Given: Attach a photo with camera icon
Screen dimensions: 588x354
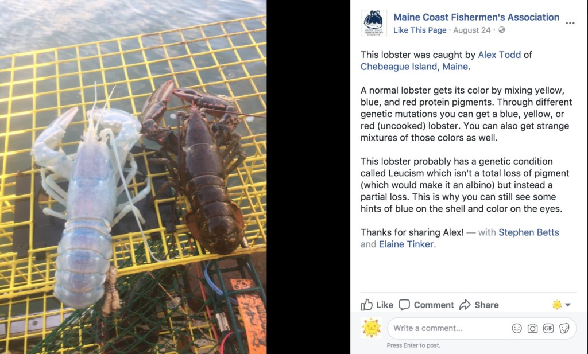Looking at the screenshot, I should click(532, 329).
